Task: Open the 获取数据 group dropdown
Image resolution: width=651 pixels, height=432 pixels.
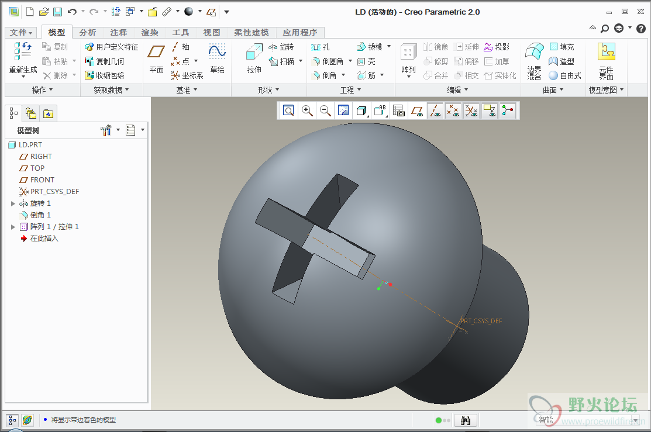Action: coord(111,90)
